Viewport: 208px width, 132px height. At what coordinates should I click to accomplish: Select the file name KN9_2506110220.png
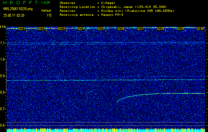[x=18, y=9]
